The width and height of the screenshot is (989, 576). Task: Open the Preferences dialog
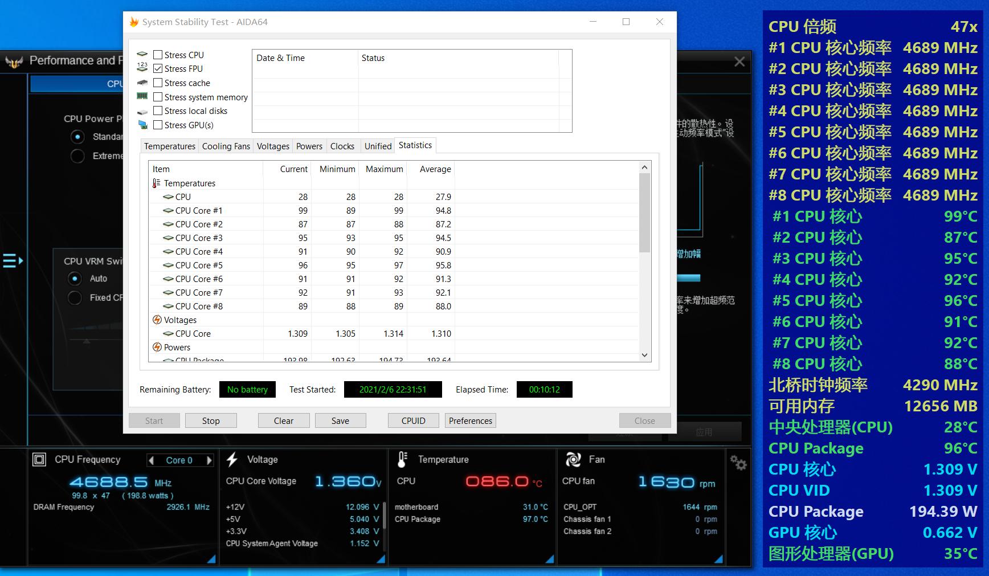[470, 421]
